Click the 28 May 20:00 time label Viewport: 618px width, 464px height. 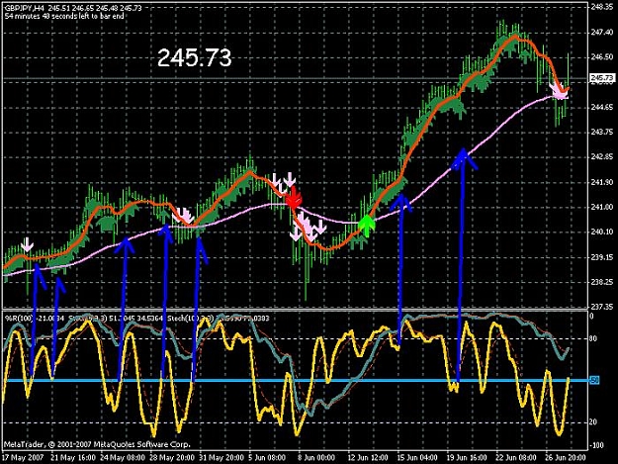[x=172, y=458]
